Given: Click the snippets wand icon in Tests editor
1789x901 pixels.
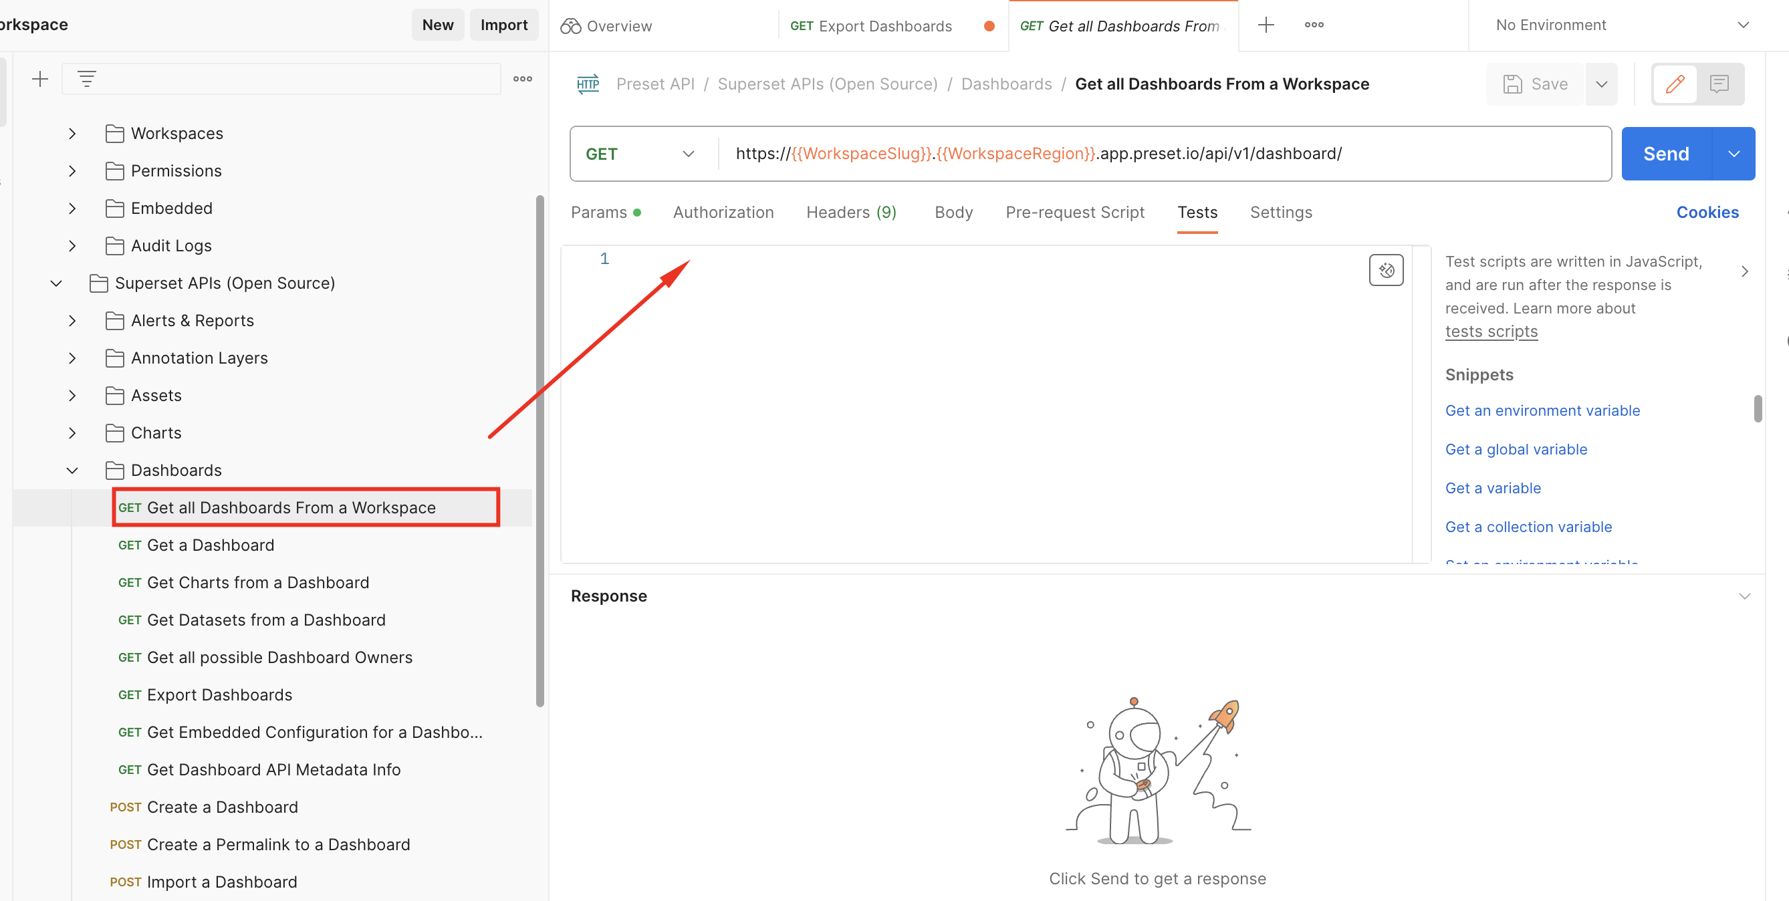Looking at the screenshot, I should pyautogui.click(x=1386, y=270).
